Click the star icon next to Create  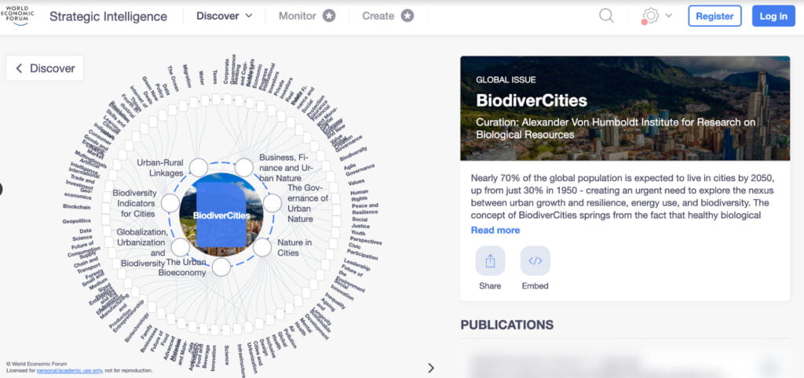click(407, 16)
